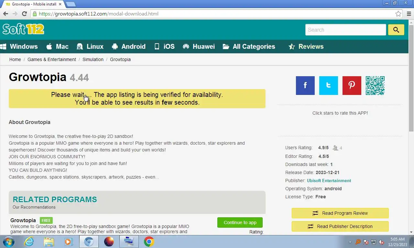The image size is (414, 248).
Task: Click the page vertical scrollbar thumb
Action: tap(411, 78)
